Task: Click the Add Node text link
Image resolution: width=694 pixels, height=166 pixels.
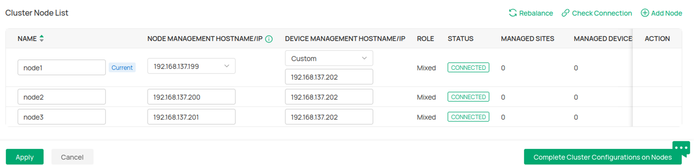Action: (x=667, y=13)
